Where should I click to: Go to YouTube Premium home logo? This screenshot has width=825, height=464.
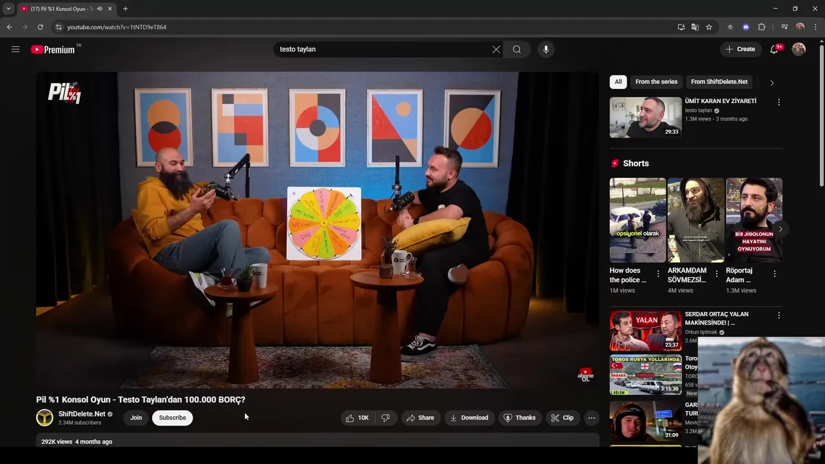click(53, 50)
